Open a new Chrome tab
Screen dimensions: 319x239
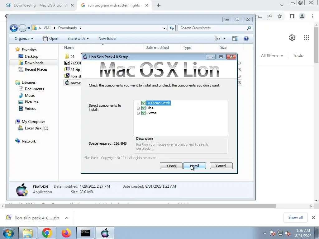coord(159,6)
